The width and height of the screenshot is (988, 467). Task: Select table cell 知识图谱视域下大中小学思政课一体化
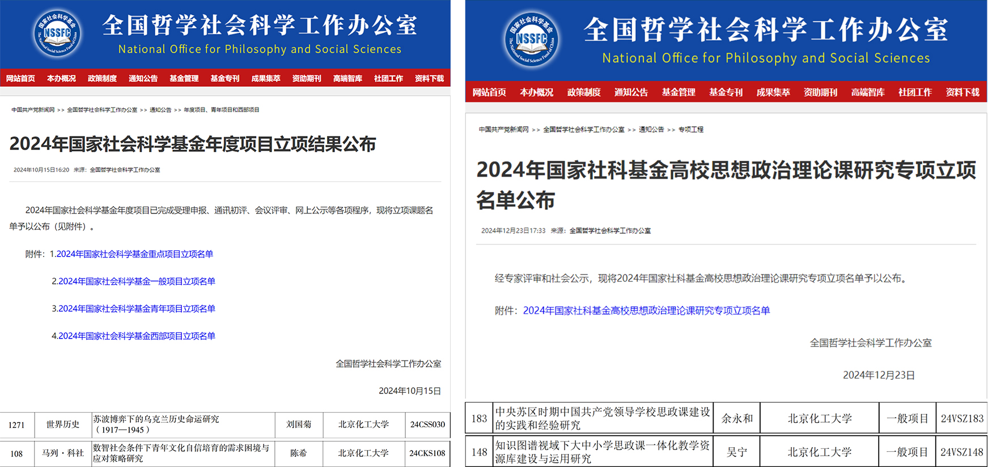point(603,452)
